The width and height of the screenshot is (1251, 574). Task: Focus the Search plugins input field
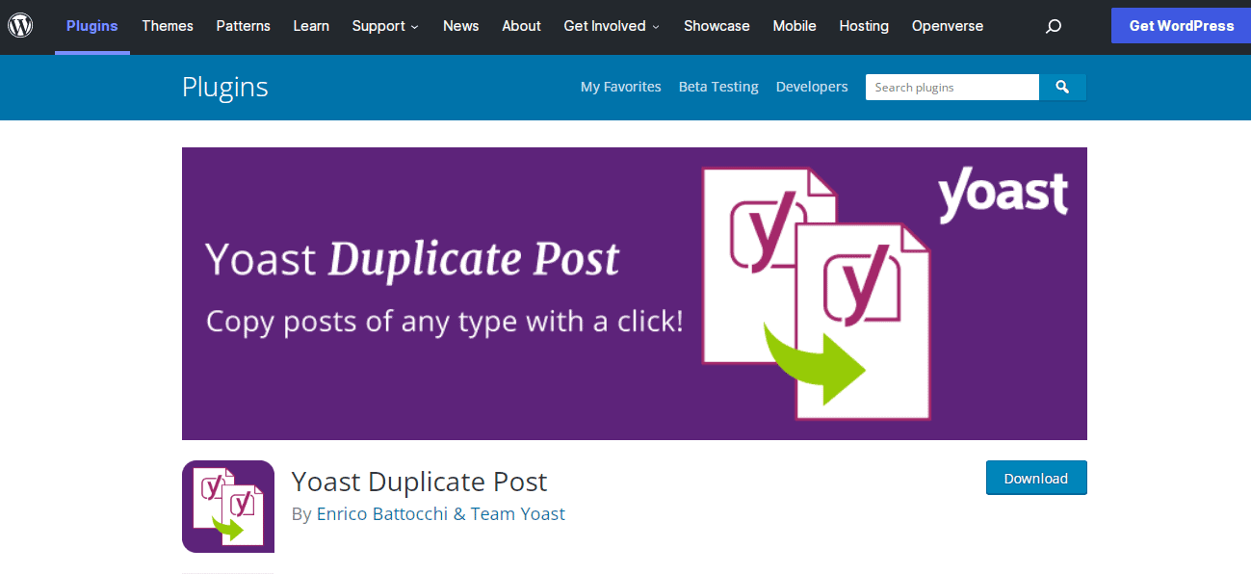click(951, 87)
